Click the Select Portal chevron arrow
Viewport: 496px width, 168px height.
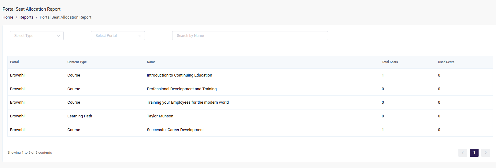(140, 36)
